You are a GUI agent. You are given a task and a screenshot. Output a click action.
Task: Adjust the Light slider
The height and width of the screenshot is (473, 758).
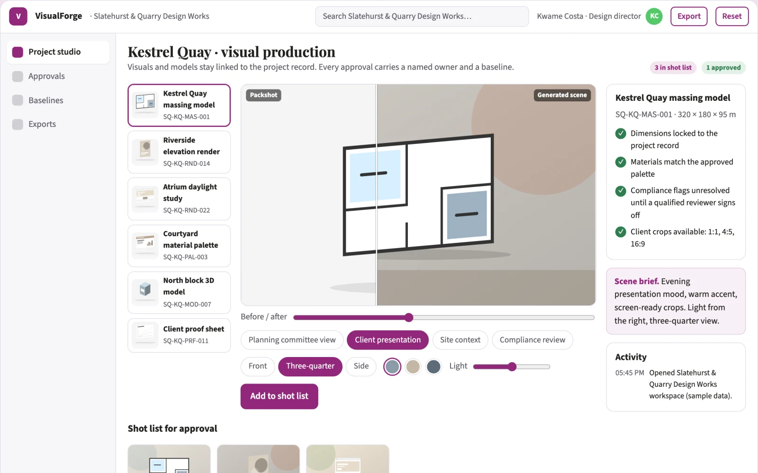512,366
